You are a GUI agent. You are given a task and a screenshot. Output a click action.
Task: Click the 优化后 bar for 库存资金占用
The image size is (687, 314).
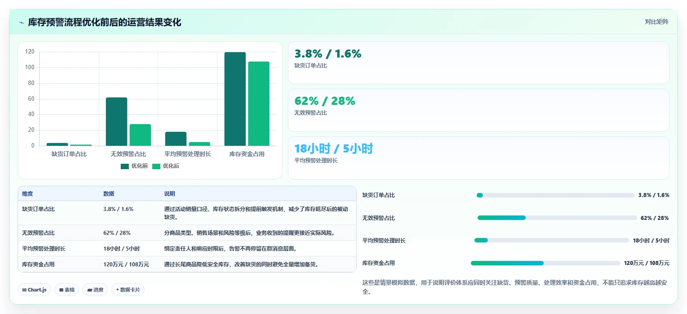click(259, 104)
